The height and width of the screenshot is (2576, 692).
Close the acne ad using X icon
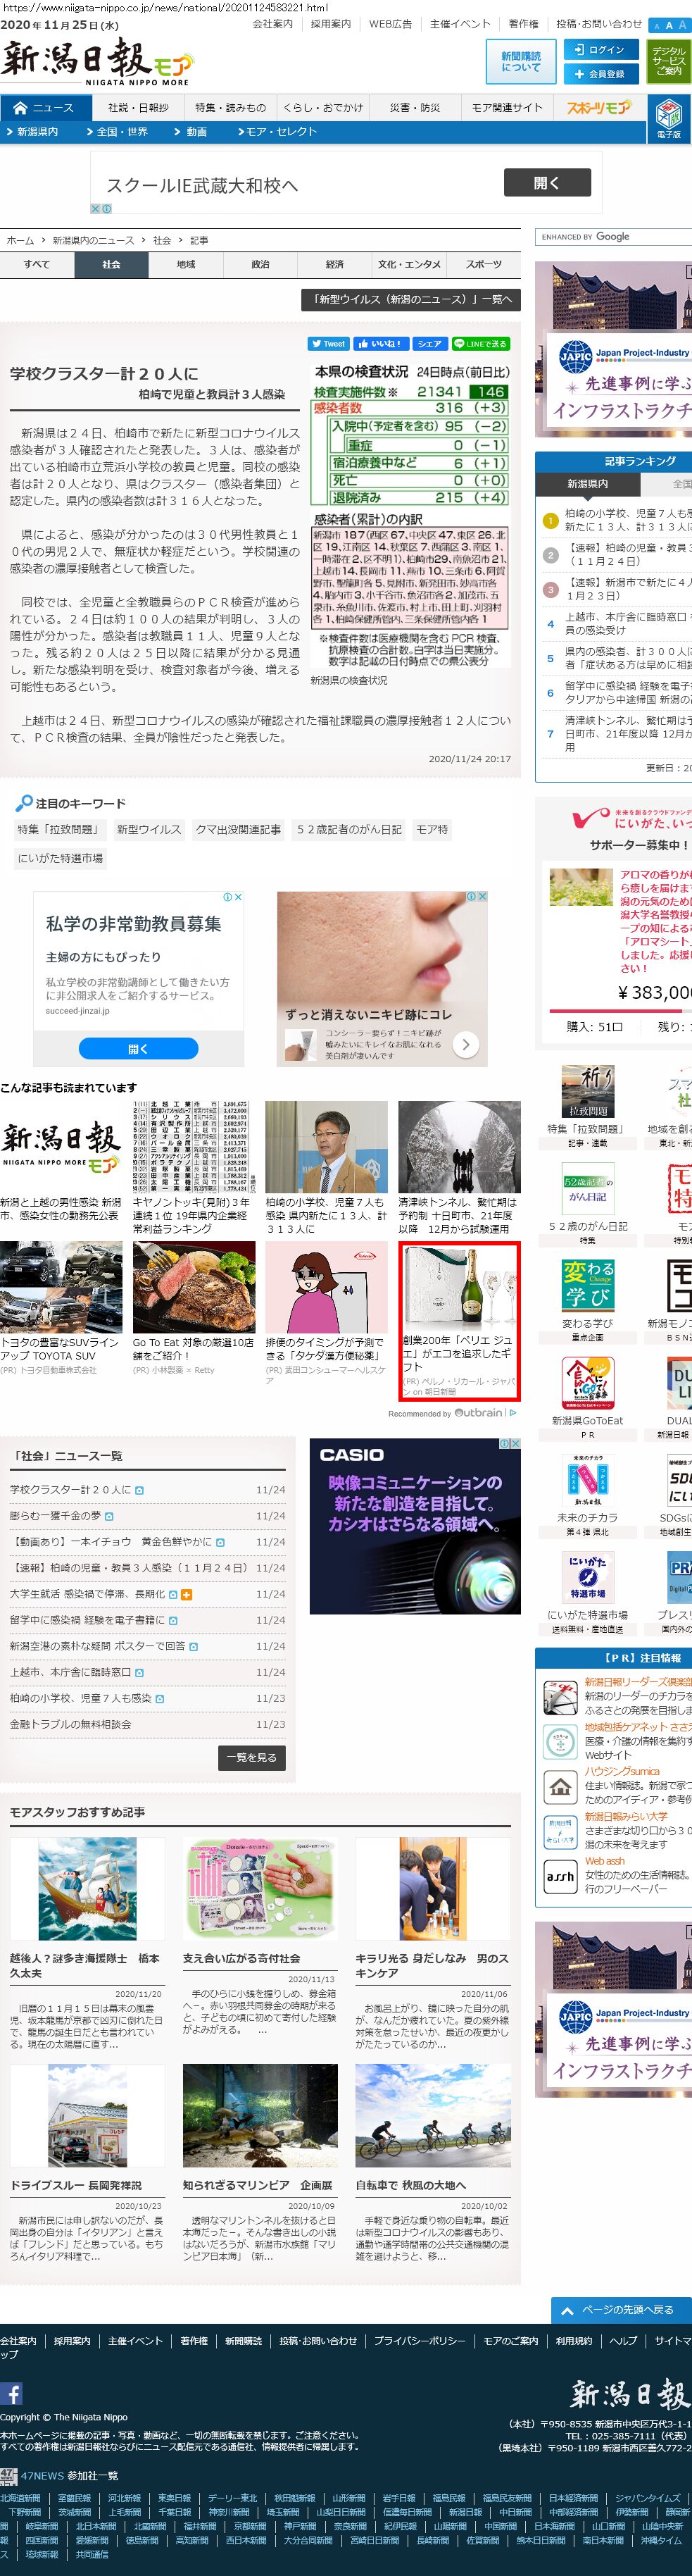click(483, 897)
